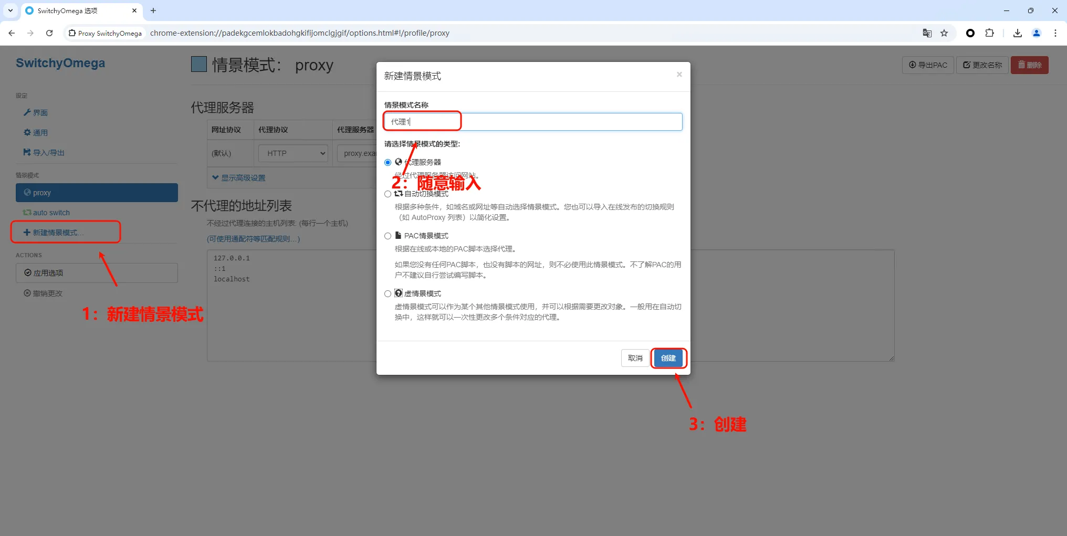Click the globe icon beside 代理服务器
This screenshot has height=536, width=1067.
tap(399, 162)
